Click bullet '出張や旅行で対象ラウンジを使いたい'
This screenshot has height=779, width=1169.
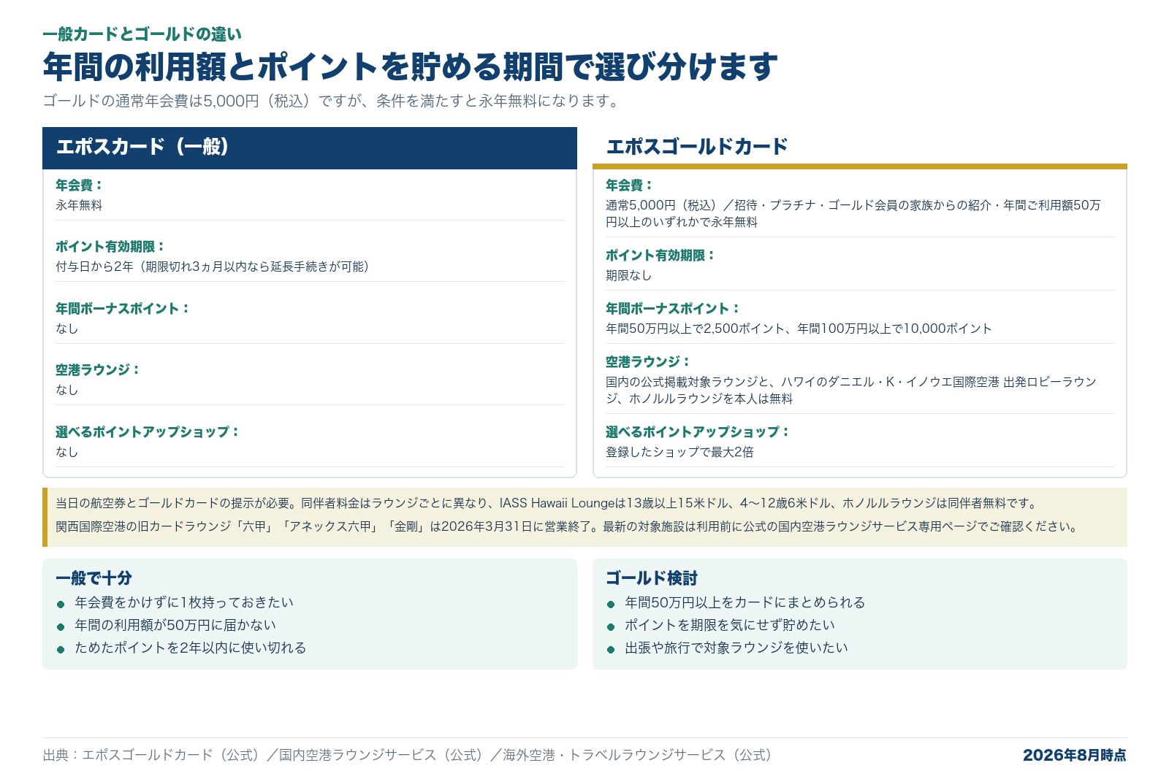point(736,648)
